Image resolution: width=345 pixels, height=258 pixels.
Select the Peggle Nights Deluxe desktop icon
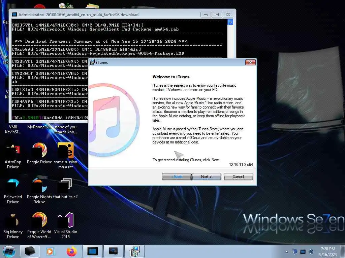coord(39,191)
